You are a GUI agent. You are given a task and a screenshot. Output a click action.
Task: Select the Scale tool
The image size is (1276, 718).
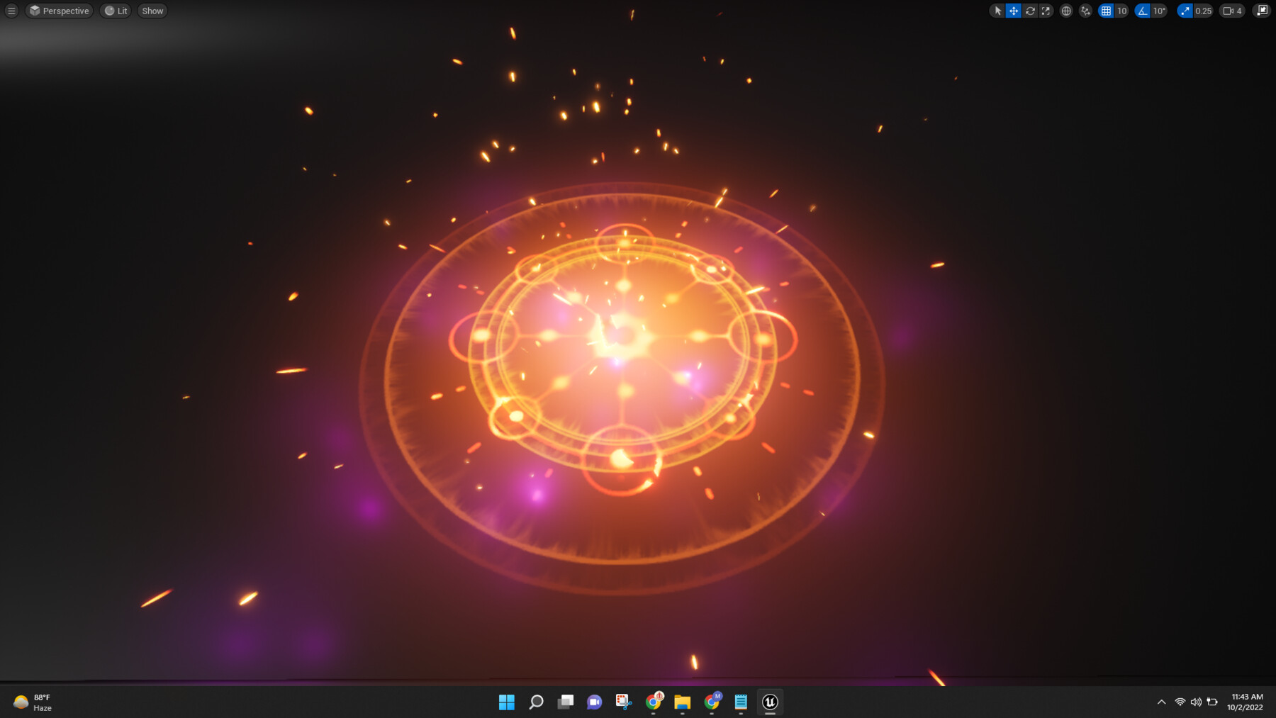[1046, 11]
